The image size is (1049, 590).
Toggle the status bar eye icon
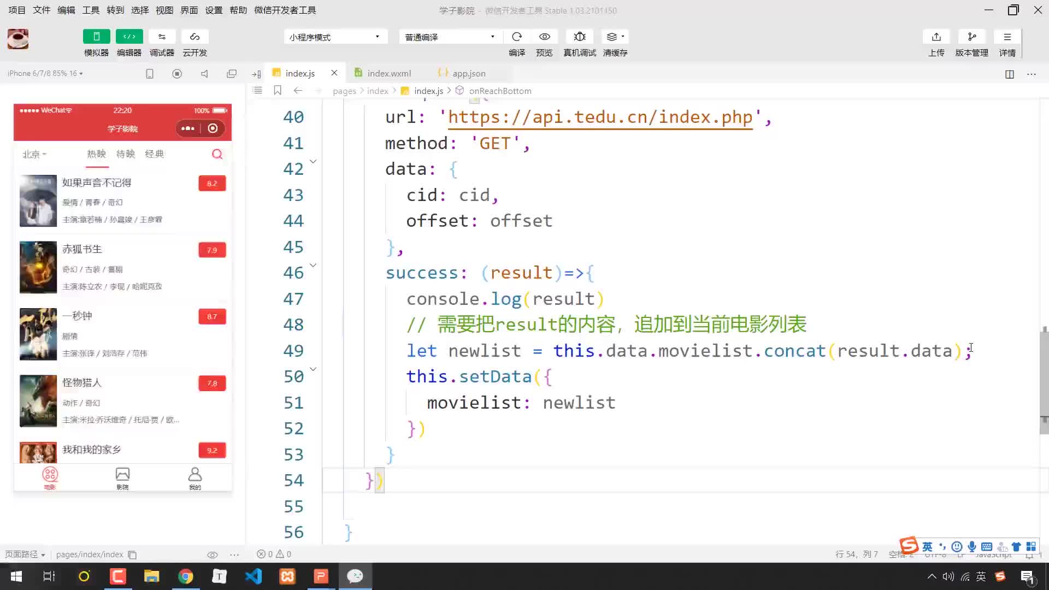click(x=213, y=554)
